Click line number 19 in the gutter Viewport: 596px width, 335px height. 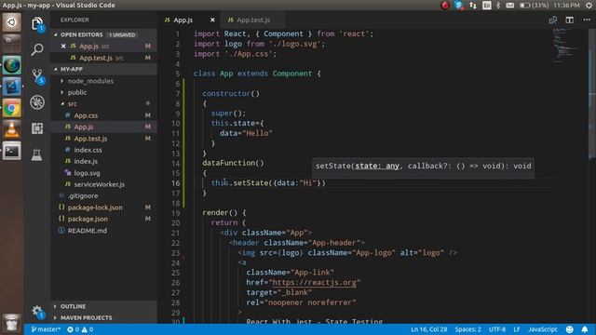pos(176,213)
